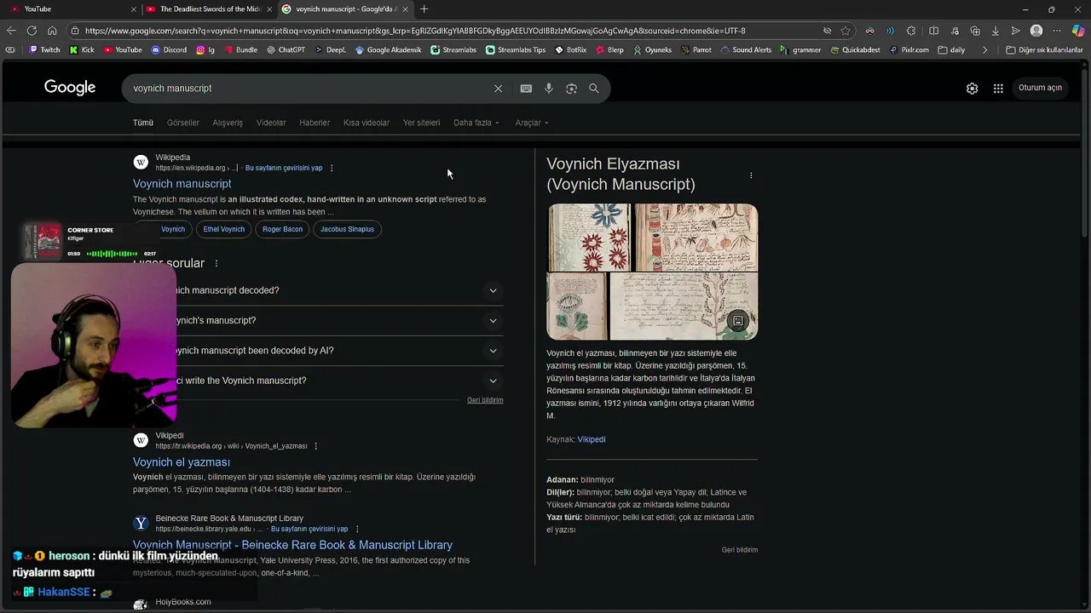Show hidden bookmarks with the chevron
Viewport: 1091px width, 613px height.
click(x=984, y=50)
